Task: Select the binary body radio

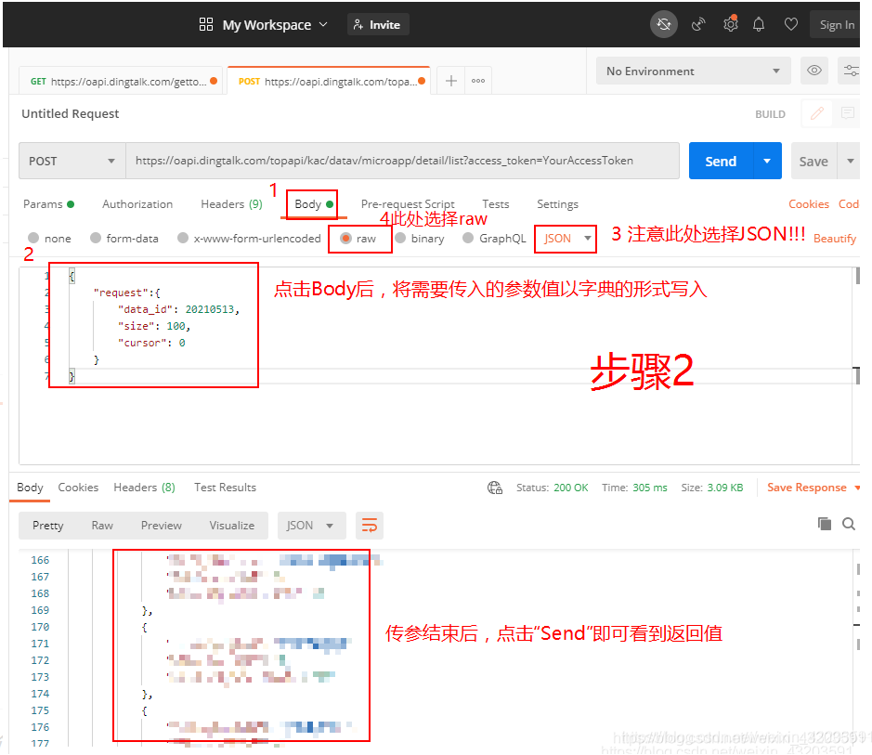Action: pos(400,238)
